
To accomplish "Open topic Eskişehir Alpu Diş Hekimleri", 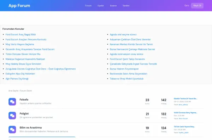I will tap(20, 74).
